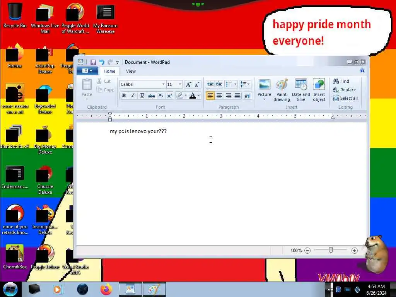Start a bulleted list
This screenshot has width=396, height=297.
tap(229, 84)
